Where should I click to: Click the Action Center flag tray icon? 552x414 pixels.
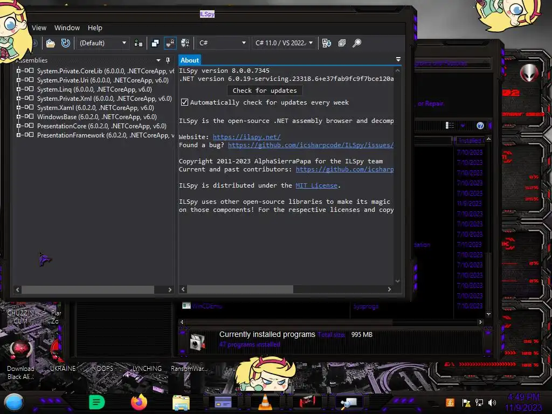tap(466, 403)
